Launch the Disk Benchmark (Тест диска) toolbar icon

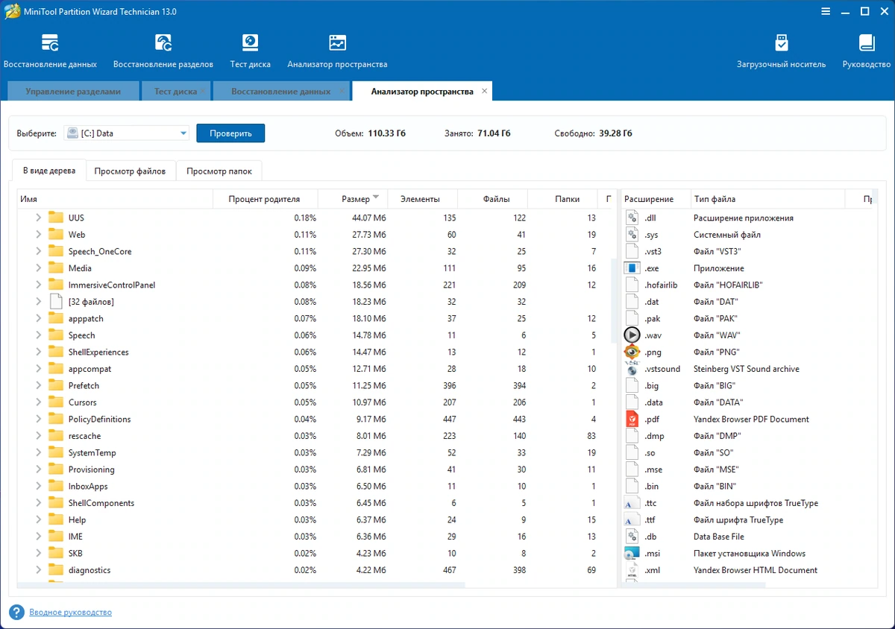[251, 43]
